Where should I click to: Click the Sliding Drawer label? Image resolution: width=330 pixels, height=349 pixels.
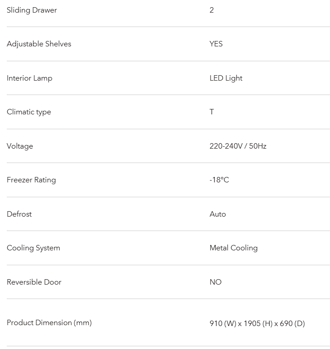[32, 10]
